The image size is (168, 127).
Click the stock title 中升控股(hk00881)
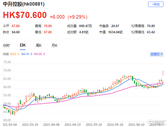24,5
